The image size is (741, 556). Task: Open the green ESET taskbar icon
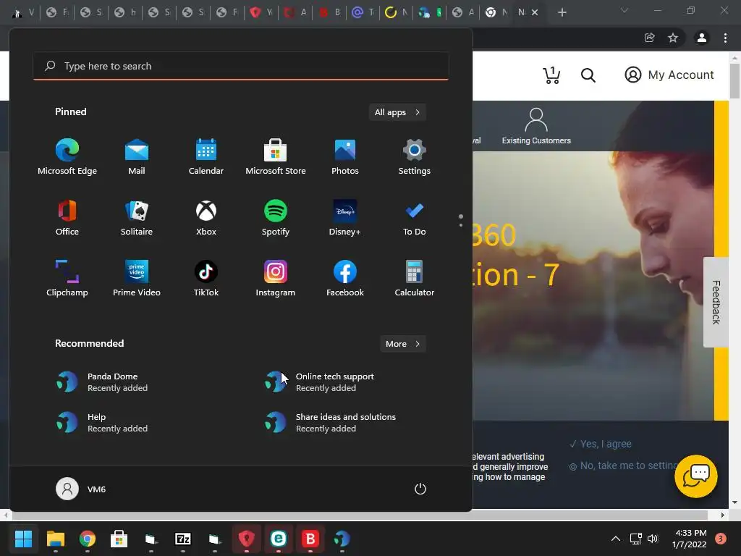click(x=279, y=539)
